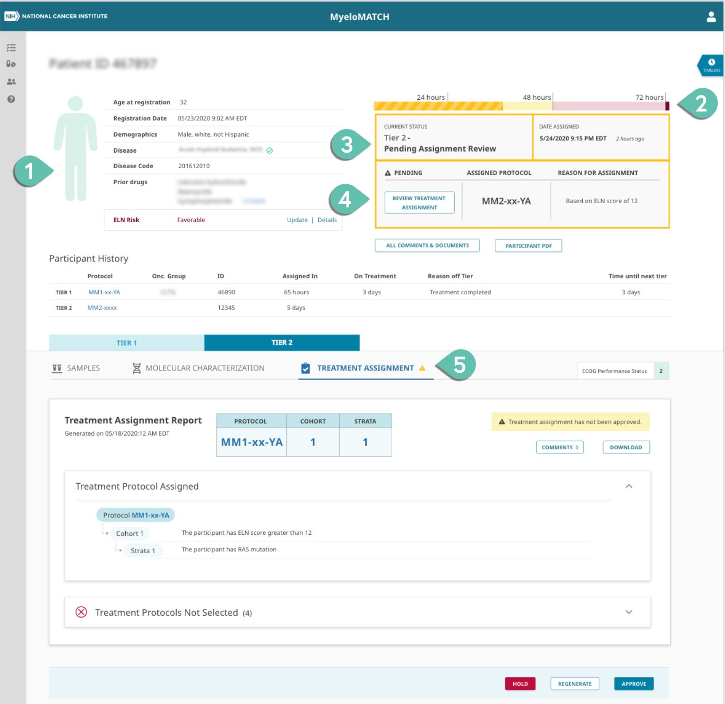Collapse the Treatment Protocol Assigned section
The width and height of the screenshot is (725, 704).
click(x=629, y=486)
